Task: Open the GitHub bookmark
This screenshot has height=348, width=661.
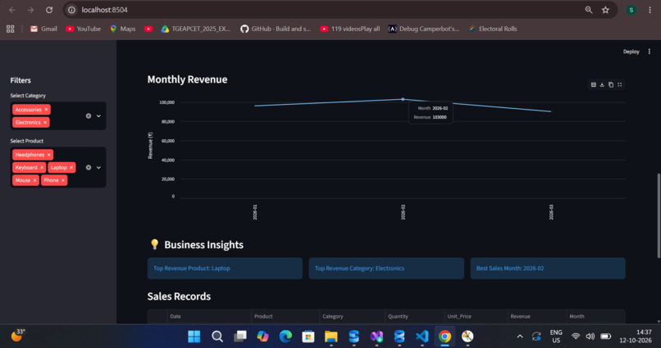Action: click(276, 29)
